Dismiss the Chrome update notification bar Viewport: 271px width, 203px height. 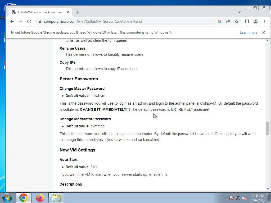coord(263,32)
